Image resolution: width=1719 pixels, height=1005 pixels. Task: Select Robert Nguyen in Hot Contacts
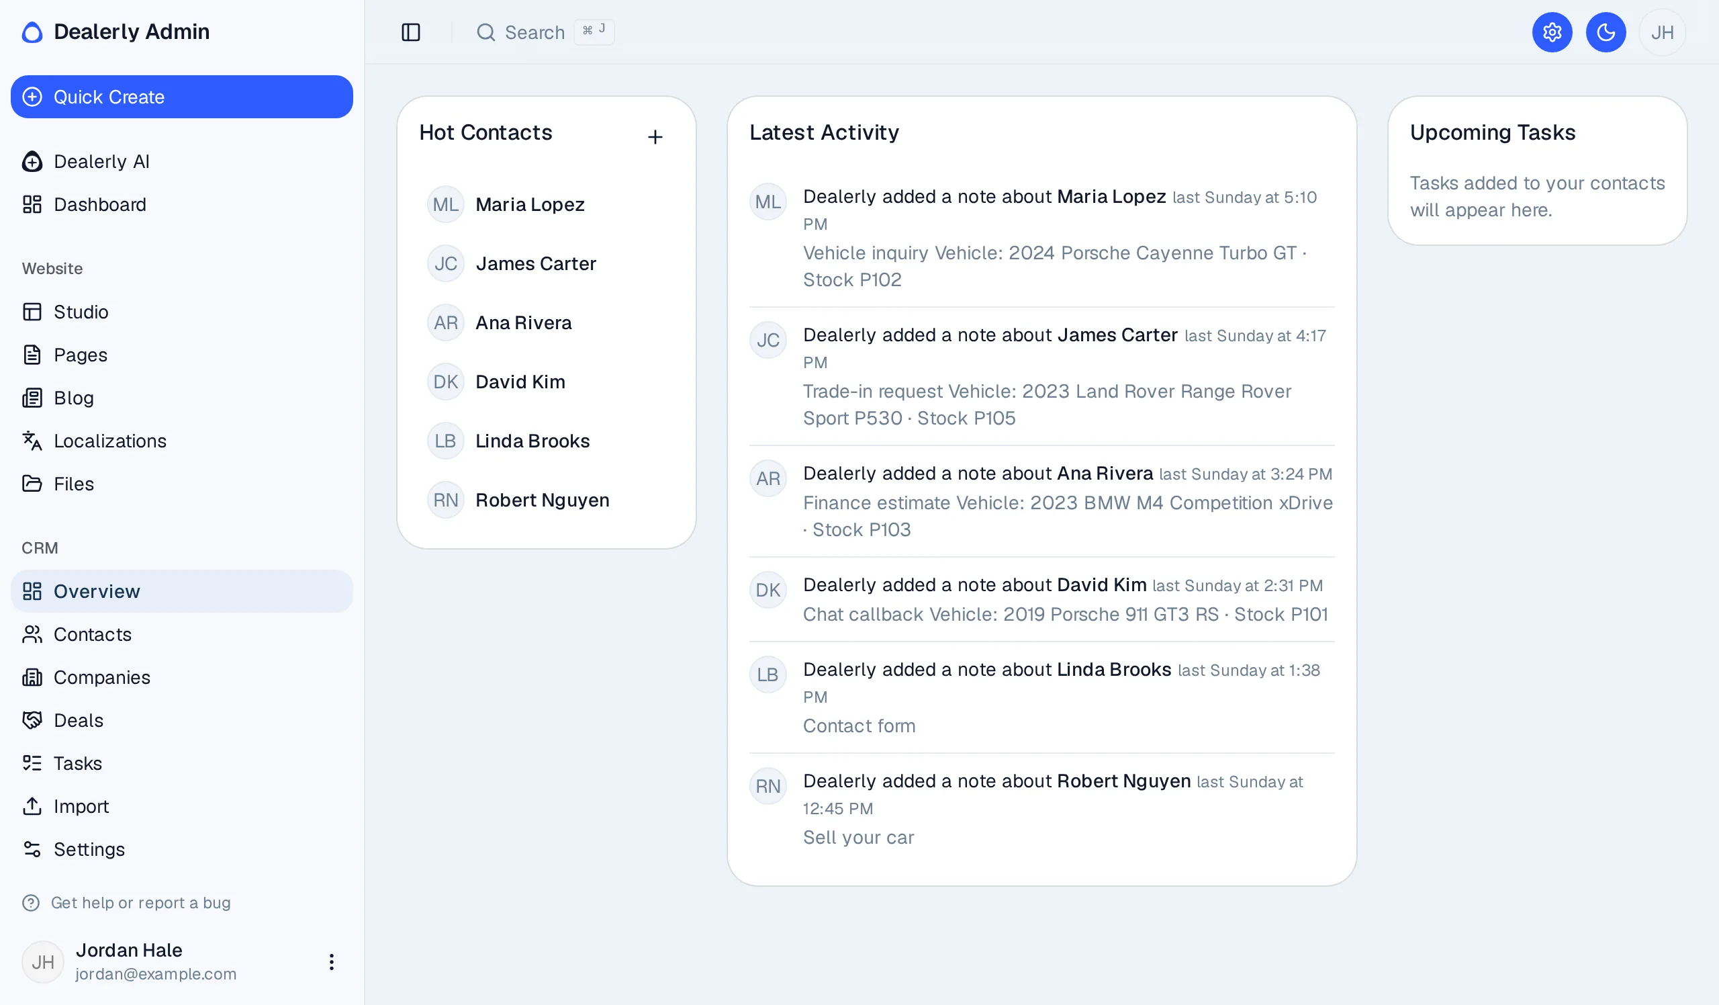click(546, 500)
